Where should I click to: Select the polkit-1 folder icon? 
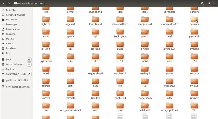click(x=46, y=44)
